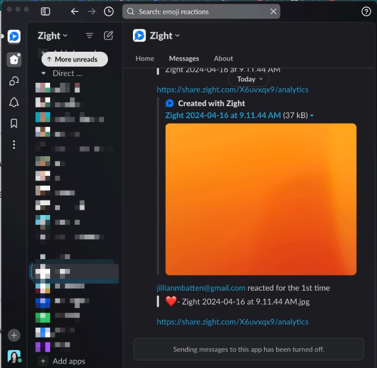Open the history clock icon
This screenshot has width=377, height=368.
pos(109,11)
